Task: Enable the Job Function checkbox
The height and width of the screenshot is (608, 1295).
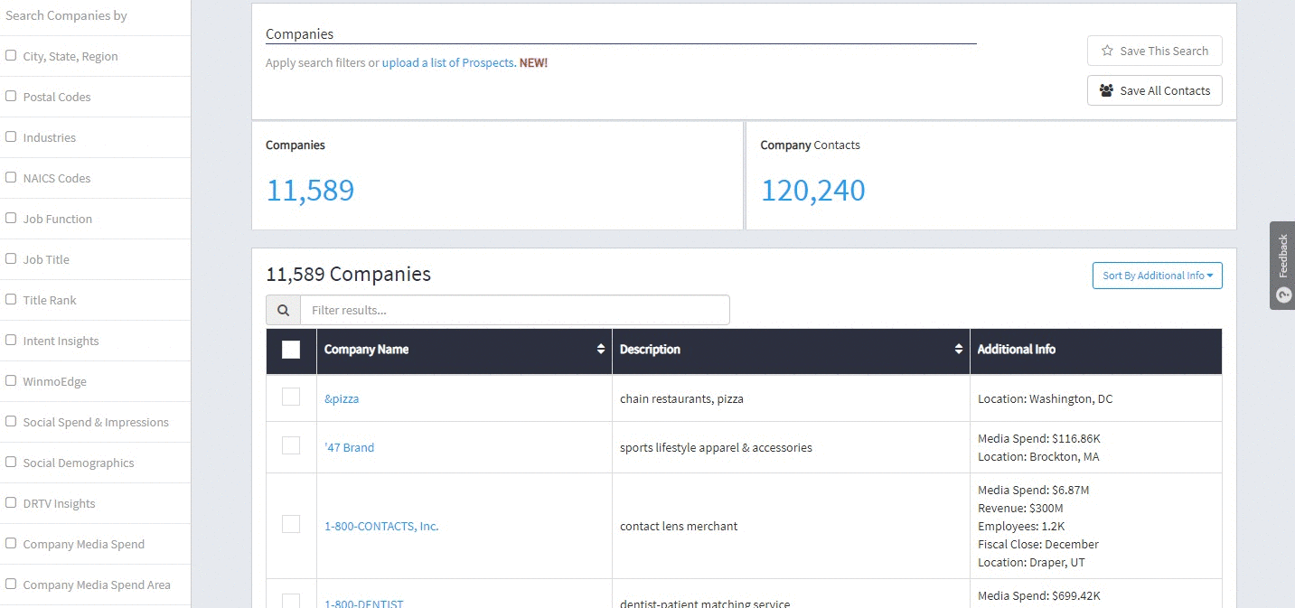Action: tap(11, 218)
